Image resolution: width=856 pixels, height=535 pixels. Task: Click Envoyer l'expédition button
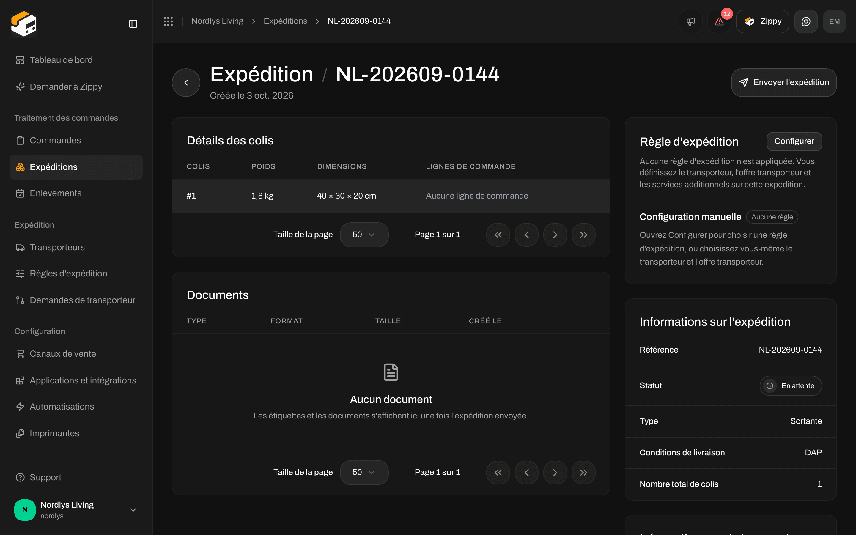pos(784,82)
